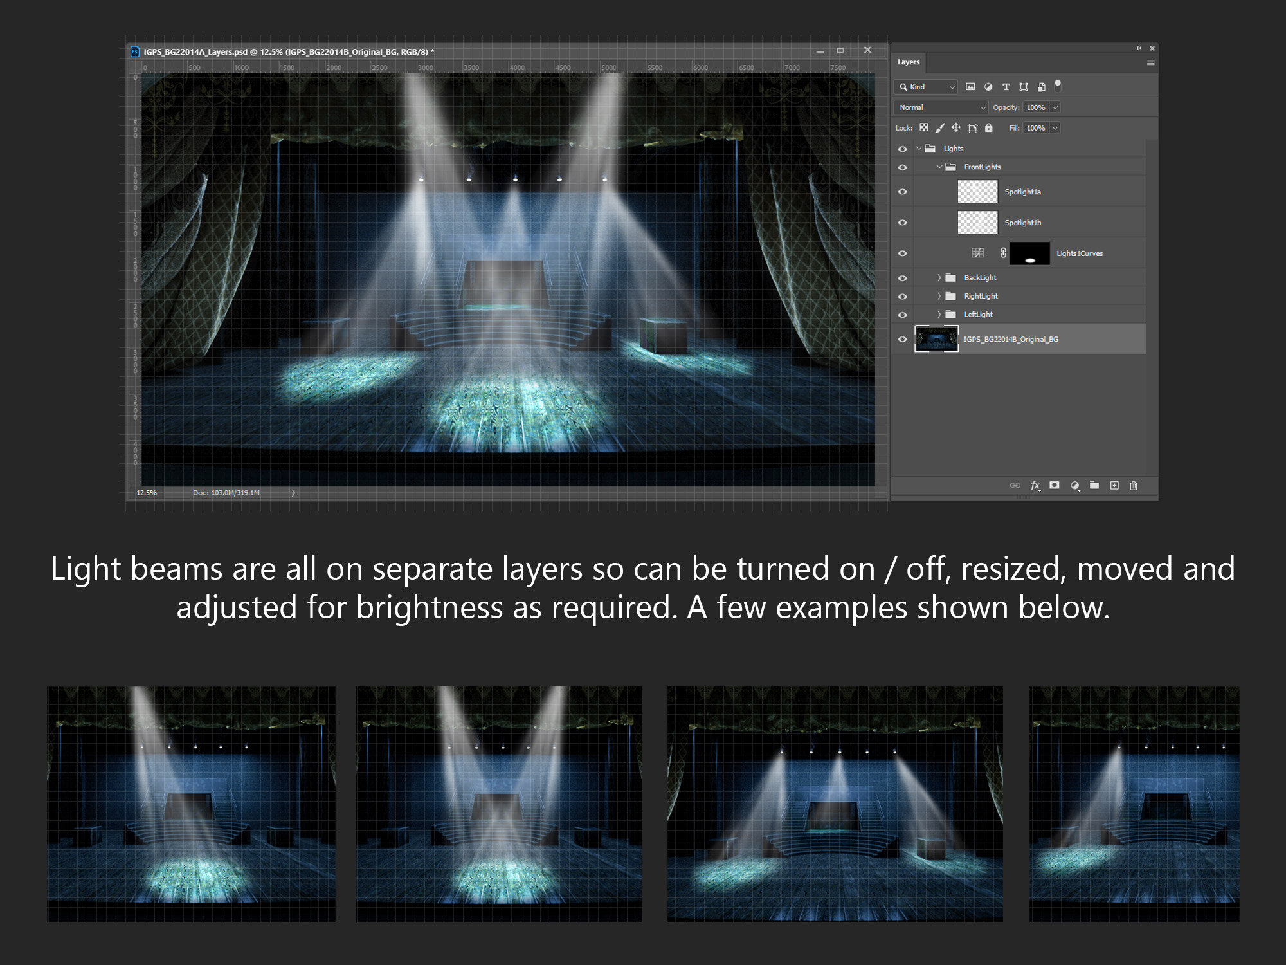Hide the IGPS_BG22014B_Original_BG layer

click(x=903, y=338)
